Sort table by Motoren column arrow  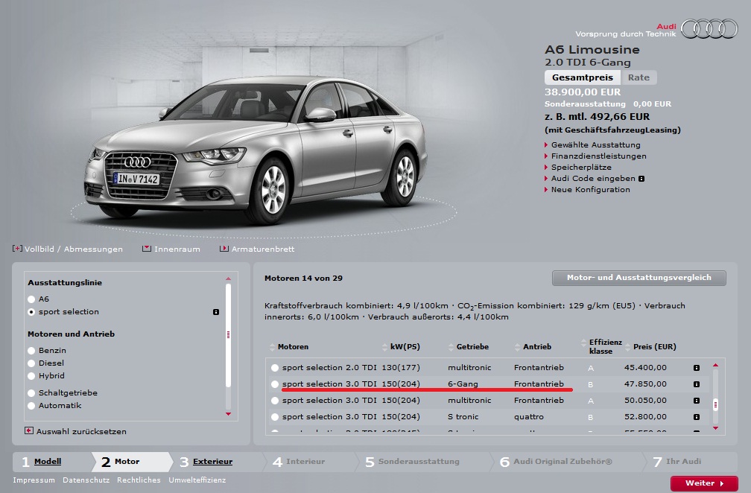pos(272,347)
